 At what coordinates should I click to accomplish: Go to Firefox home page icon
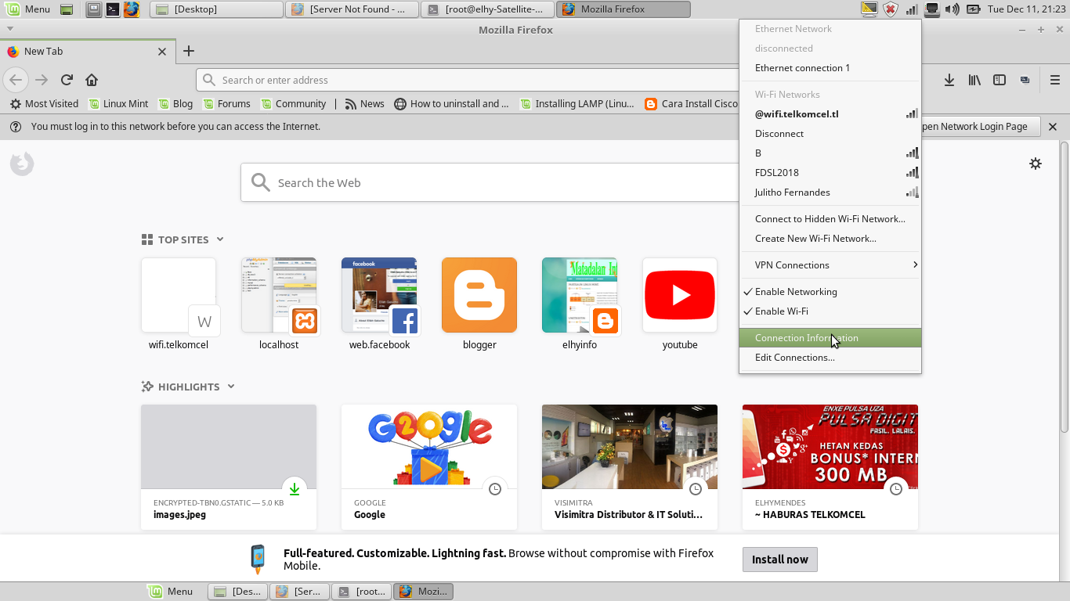[92, 80]
